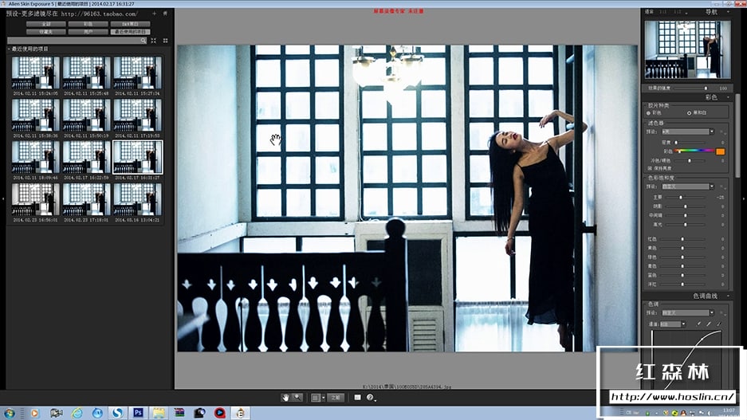Screen dimensions: 747x420
Task: Open the 色调 preset dropdown
Action: tap(688, 313)
